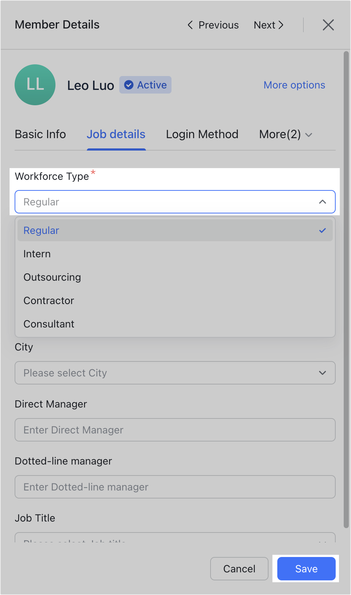
Task: Click the LL avatar circle
Action: point(35,85)
